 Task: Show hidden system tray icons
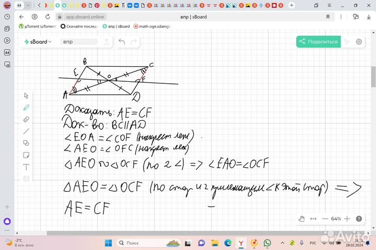[x=283, y=243]
